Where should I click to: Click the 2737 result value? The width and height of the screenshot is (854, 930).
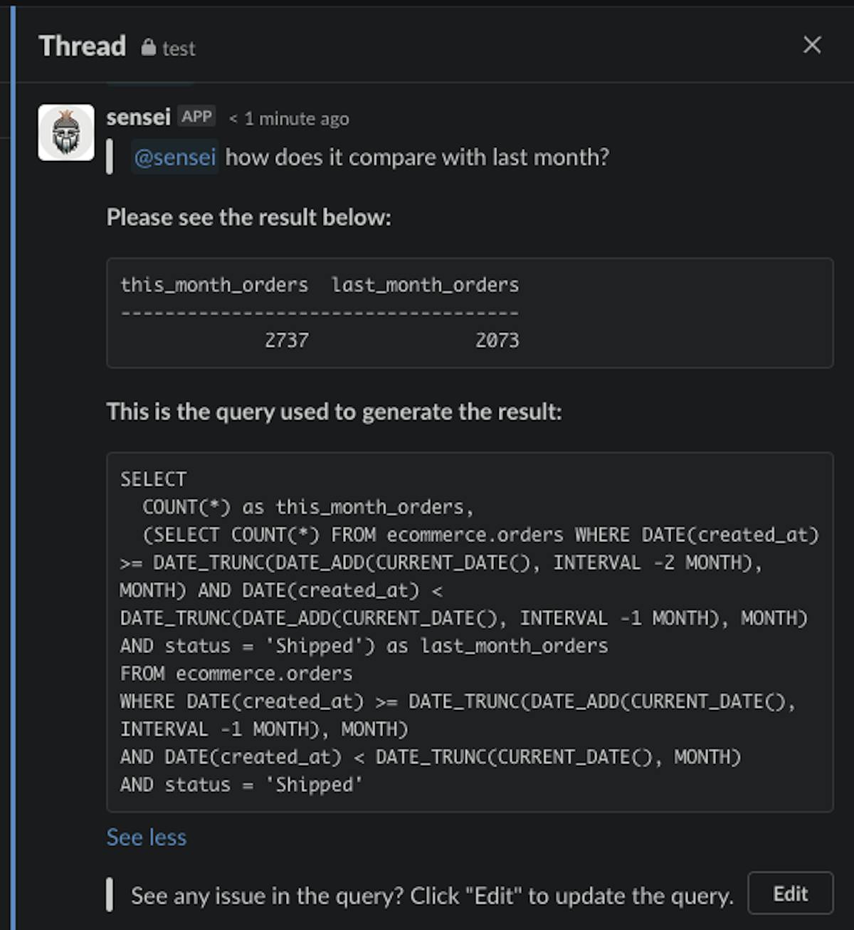click(287, 340)
